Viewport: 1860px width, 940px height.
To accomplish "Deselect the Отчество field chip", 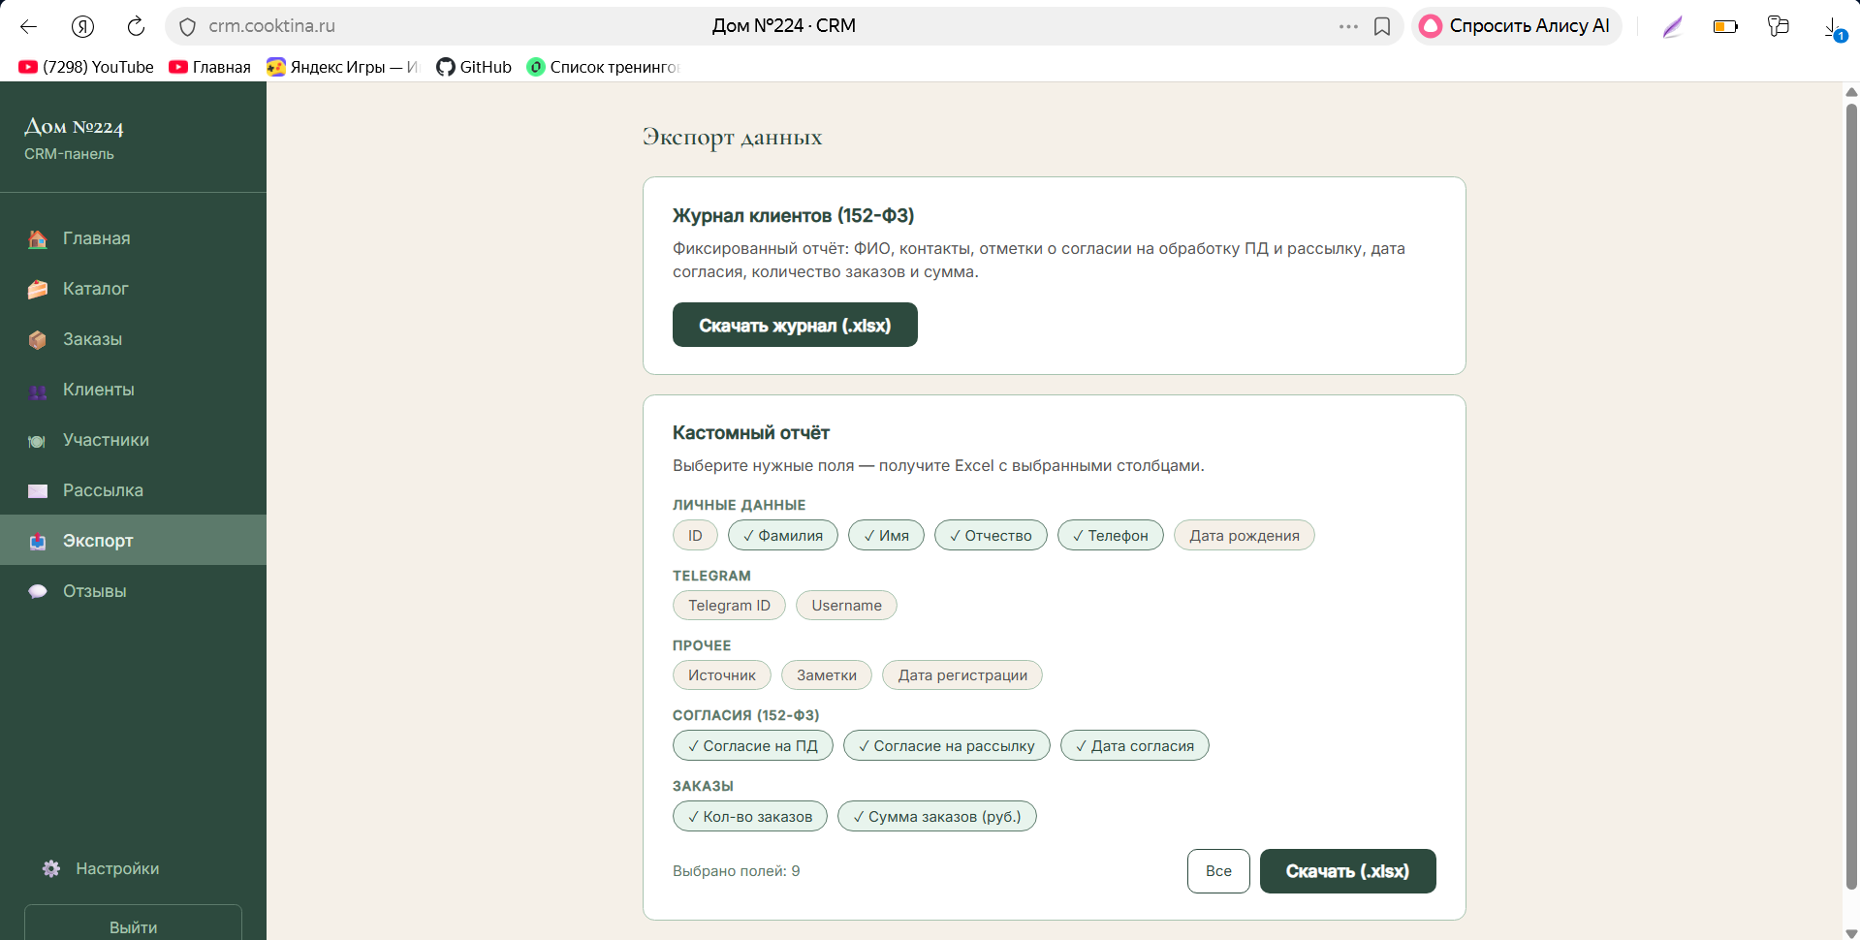I will tap(991, 536).
